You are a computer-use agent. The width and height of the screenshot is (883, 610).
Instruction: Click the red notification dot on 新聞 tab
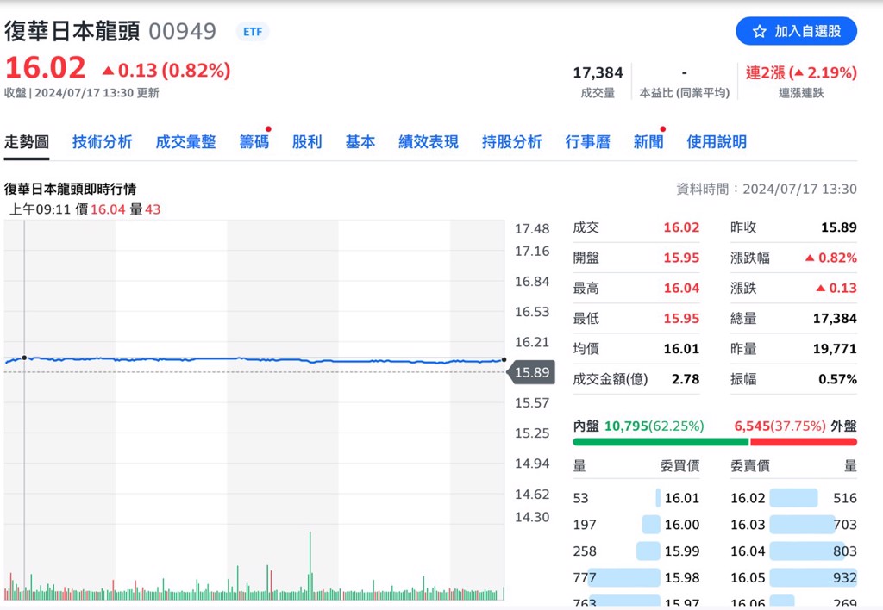662,128
